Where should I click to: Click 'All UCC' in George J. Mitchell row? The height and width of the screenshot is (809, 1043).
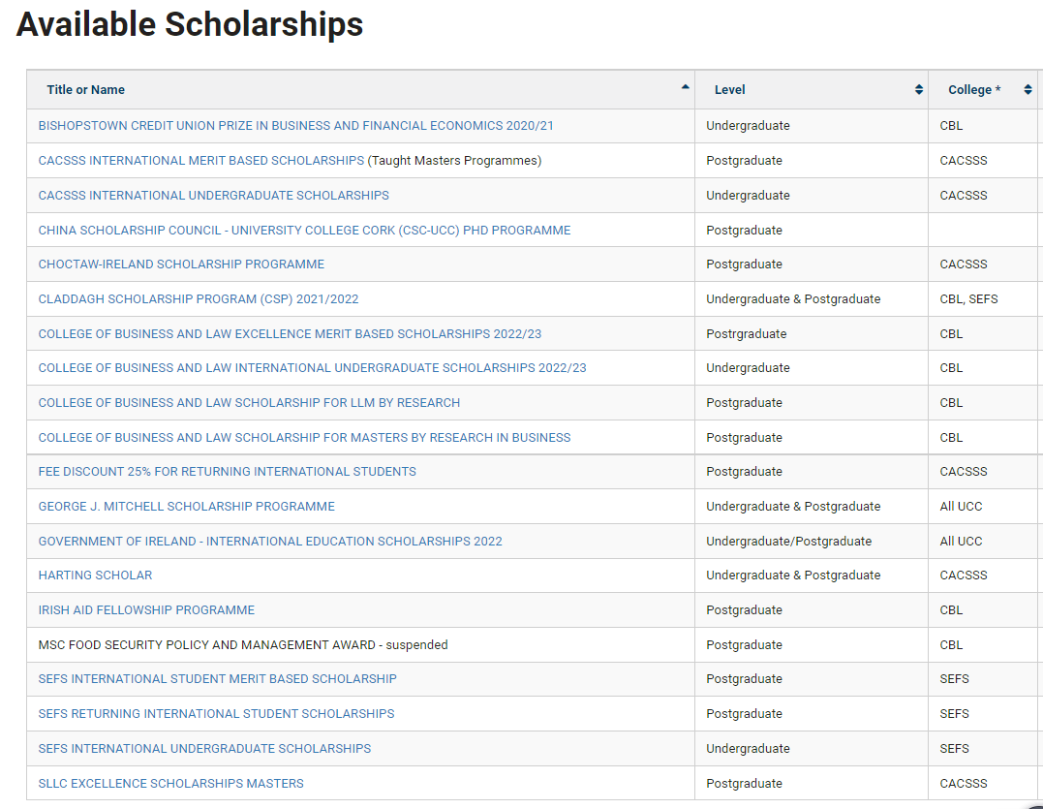[962, 507]
